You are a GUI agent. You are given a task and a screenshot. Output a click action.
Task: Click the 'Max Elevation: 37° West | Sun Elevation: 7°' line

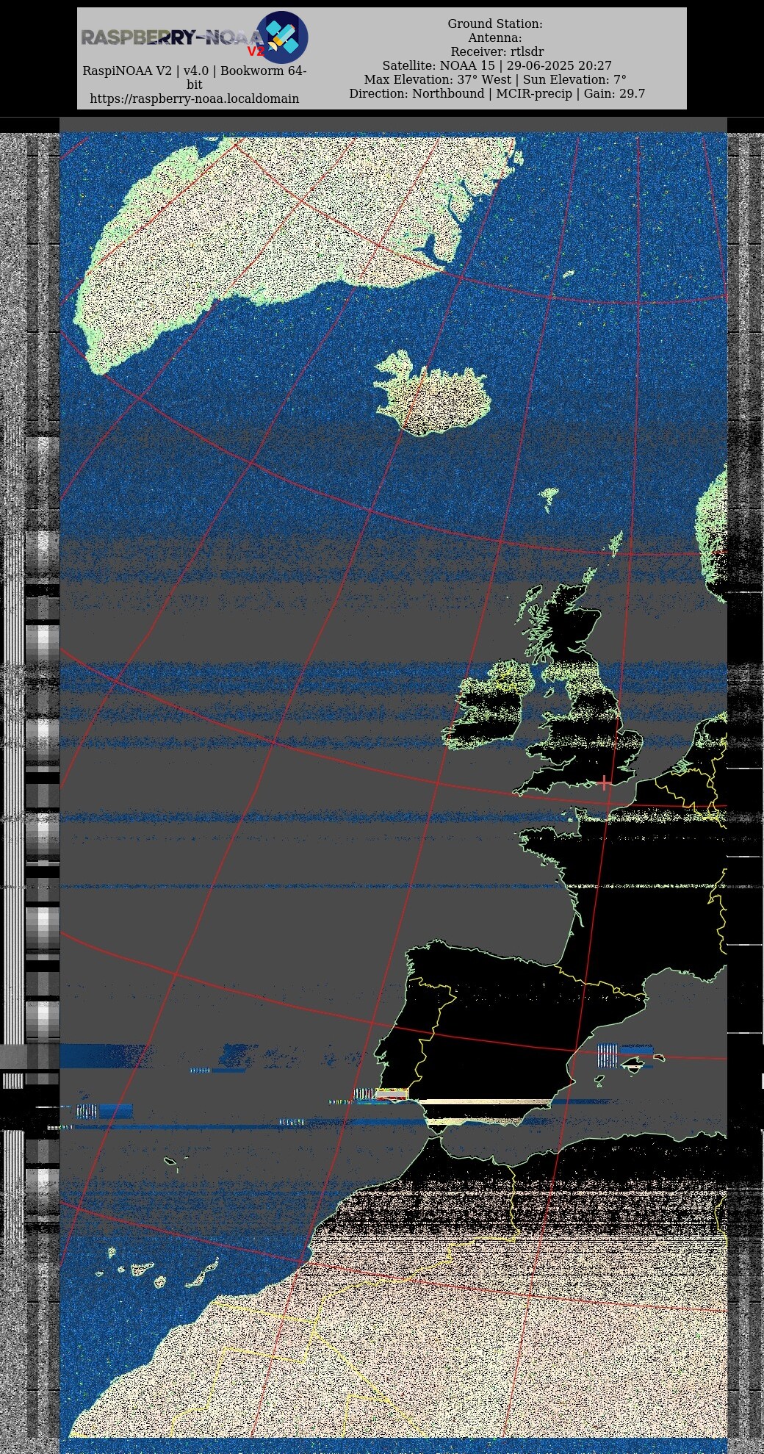(496, 80)
